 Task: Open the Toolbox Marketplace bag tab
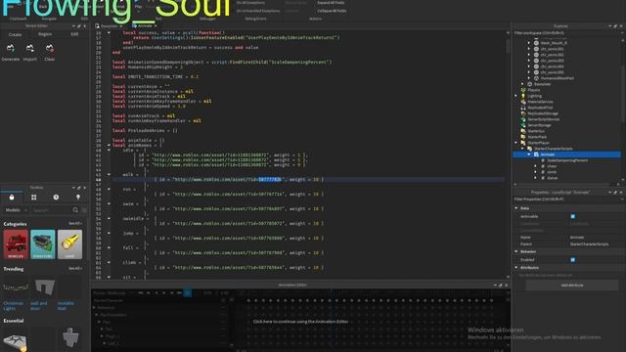pos(12,198)
